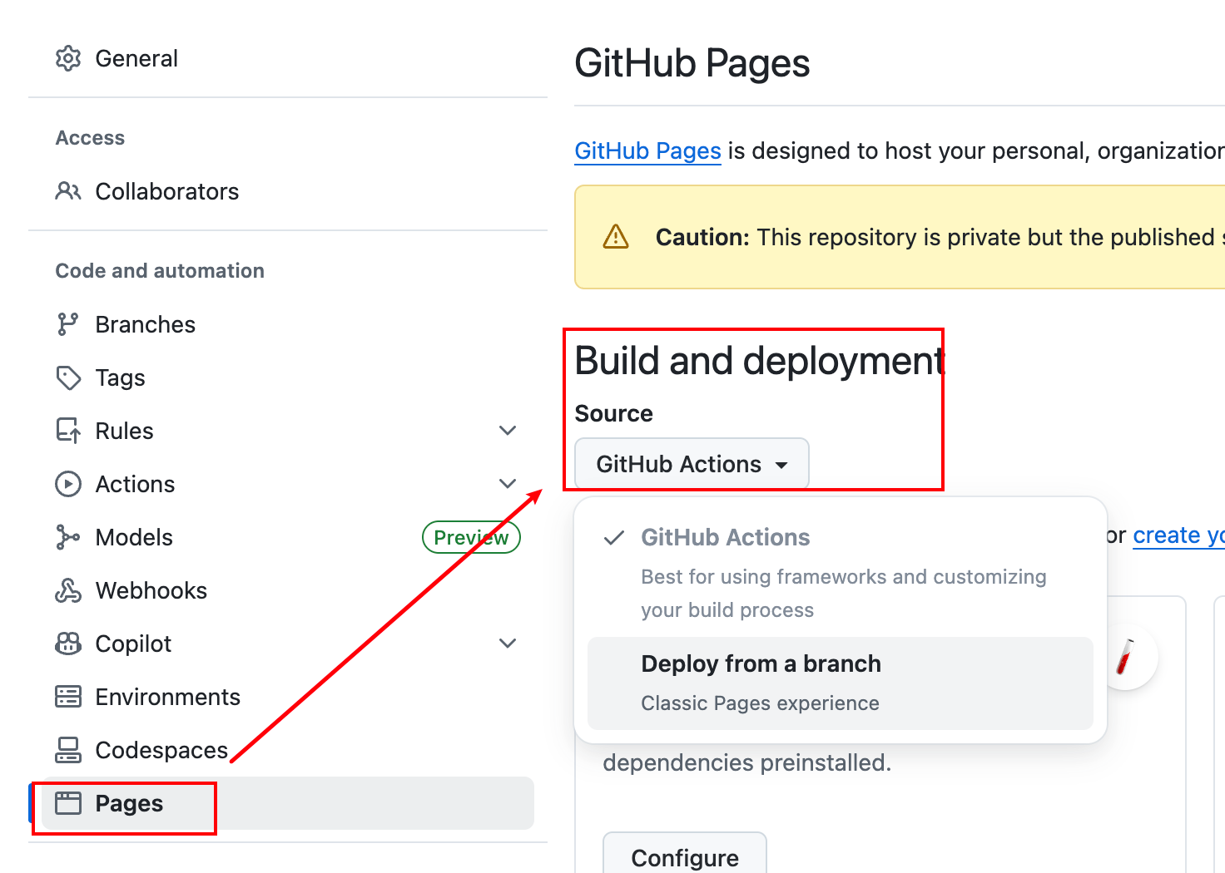1225x873 pixels.
Task: Click the 'GitHub Pages' page title
Action: tap(692, 64)
